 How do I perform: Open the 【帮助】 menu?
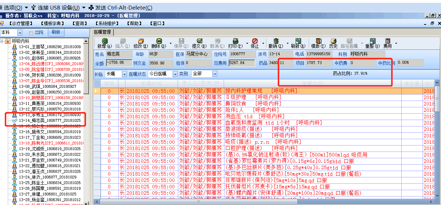click(135, 23)
